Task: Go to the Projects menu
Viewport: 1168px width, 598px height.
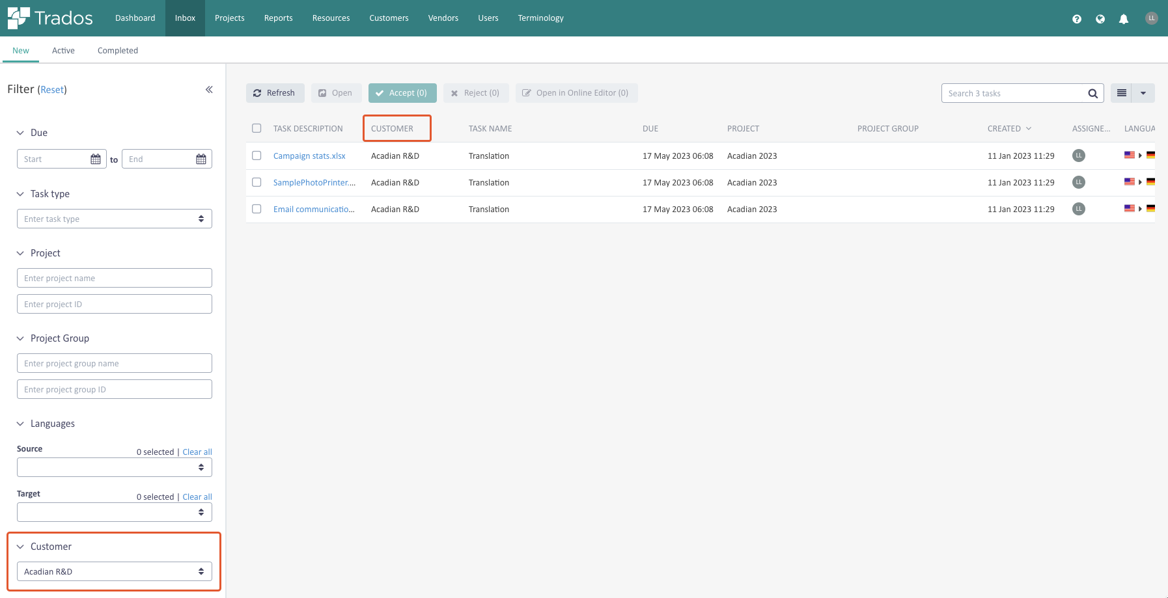Action: pos(230,18)
